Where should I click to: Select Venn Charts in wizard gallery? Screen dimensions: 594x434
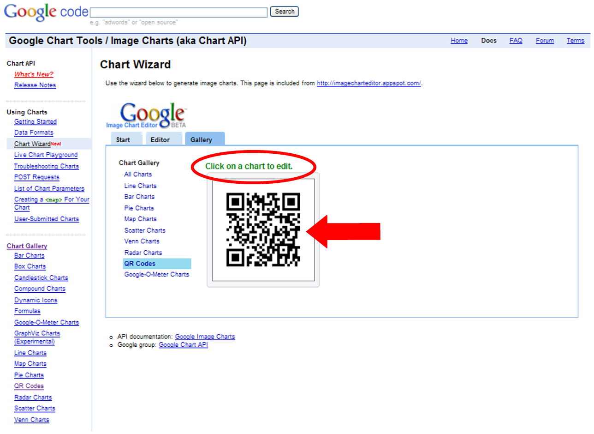click(x=142, y=241)
